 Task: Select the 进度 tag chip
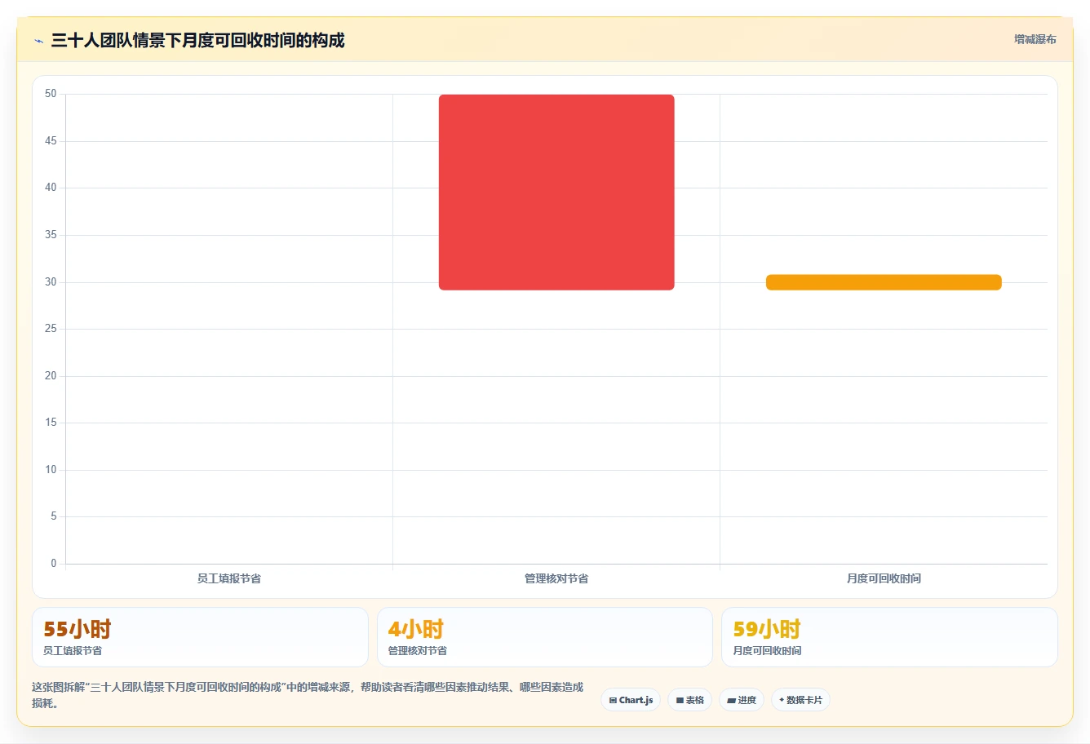[x=742, y=700]
